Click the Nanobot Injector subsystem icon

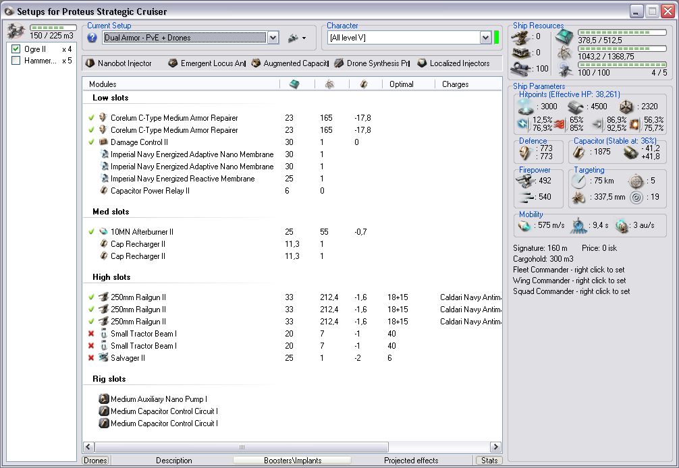(x=90, y=63)
